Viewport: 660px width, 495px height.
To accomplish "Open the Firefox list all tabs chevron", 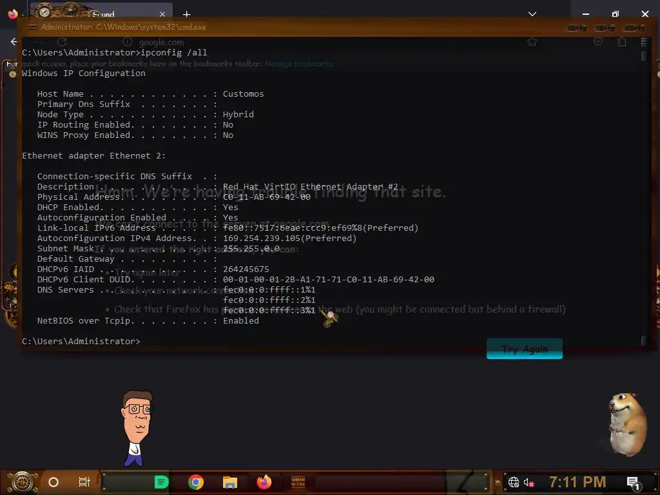I will click(532, 14).
